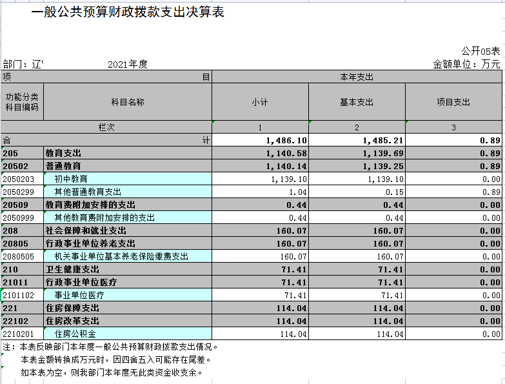The width and height of the screenshot is (505, 384).
Task: Select the note 本表反映部门本年度一般公共预算财政拨款支出情况
Action: point(110,347)
